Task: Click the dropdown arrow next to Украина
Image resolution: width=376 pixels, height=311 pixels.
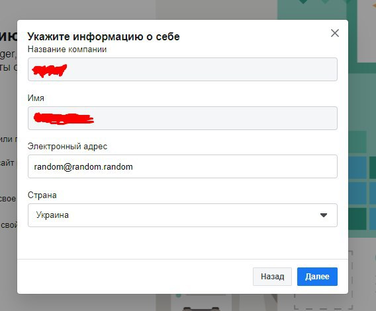Action: (324, 215)
